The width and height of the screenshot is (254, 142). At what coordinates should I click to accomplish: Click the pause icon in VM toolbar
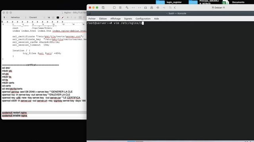coord(120,7)
